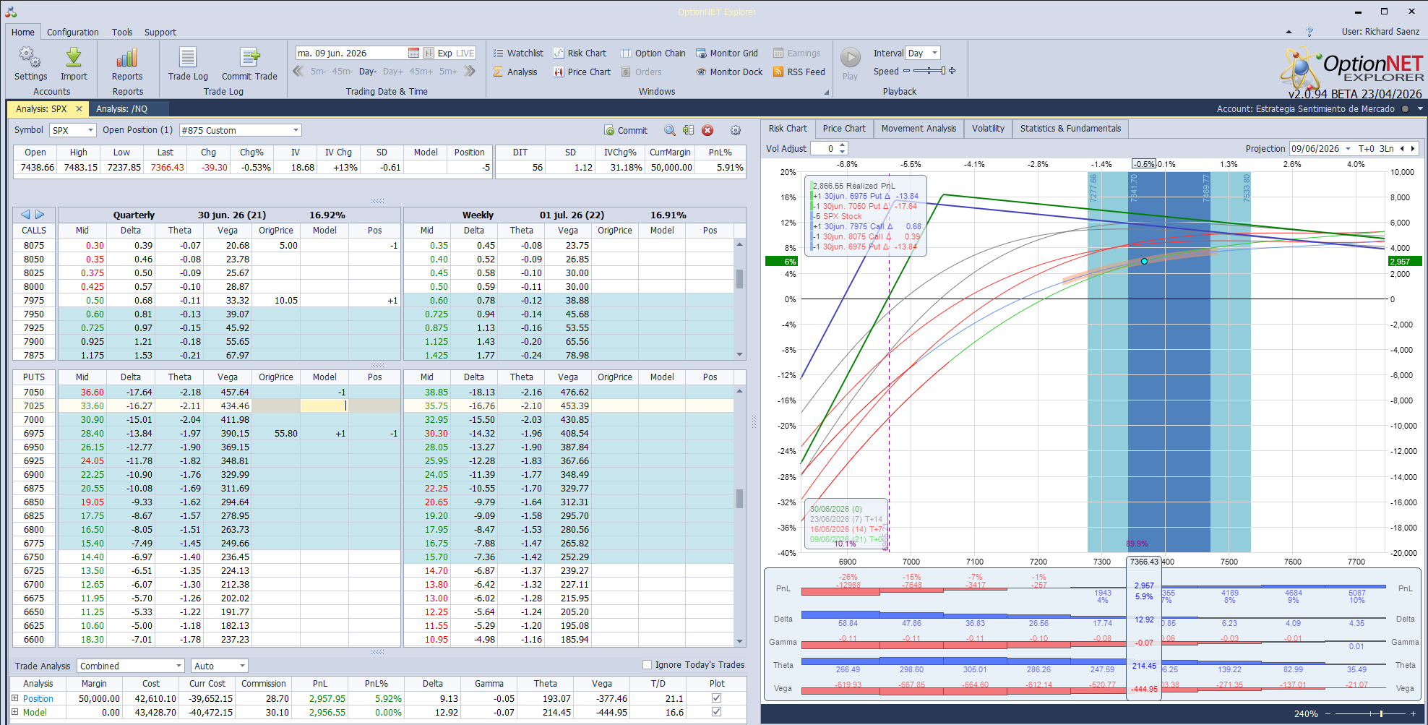Open the Tools menu
1428x725 pixels.
(x=122, y=32)
